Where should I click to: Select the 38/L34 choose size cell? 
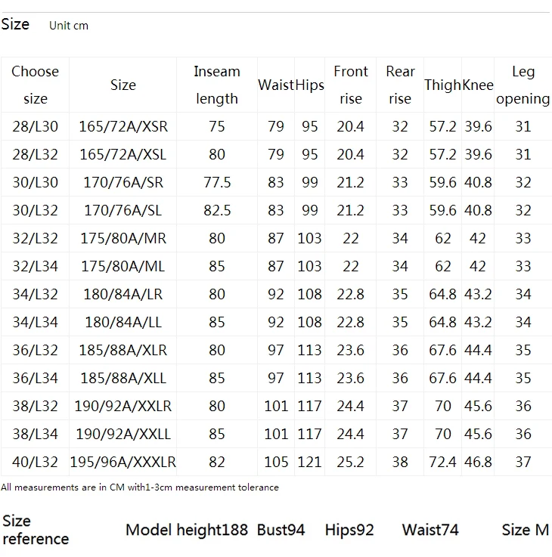(x=35, y=434)
